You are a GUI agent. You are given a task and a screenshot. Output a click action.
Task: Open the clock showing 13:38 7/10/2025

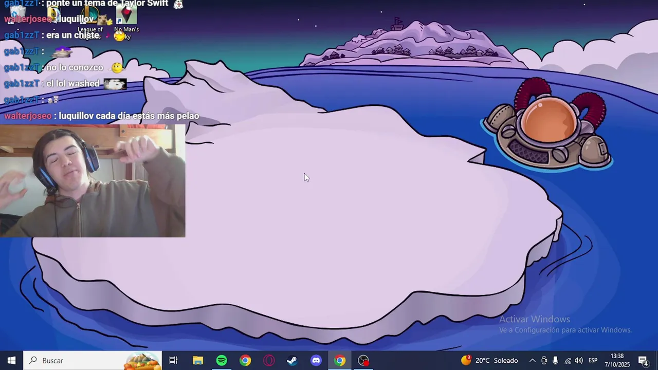pyautogui.click(x=617, y=360)
